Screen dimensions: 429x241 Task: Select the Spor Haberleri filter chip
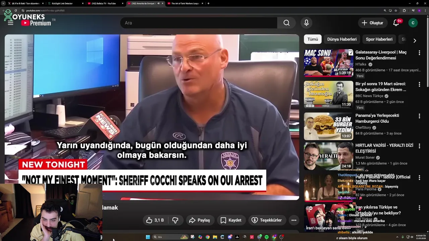[379, 39]
